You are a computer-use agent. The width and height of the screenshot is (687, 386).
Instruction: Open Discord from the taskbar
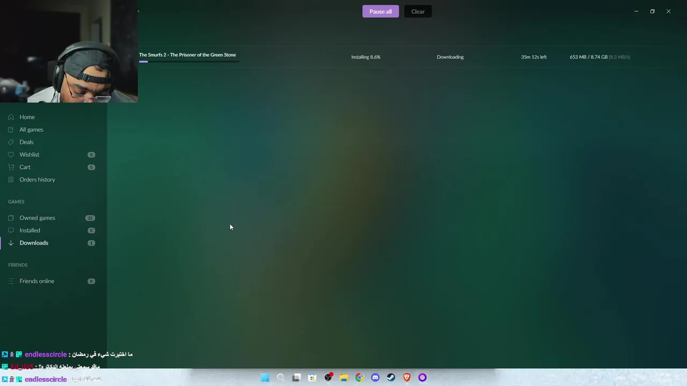[375, 377]
